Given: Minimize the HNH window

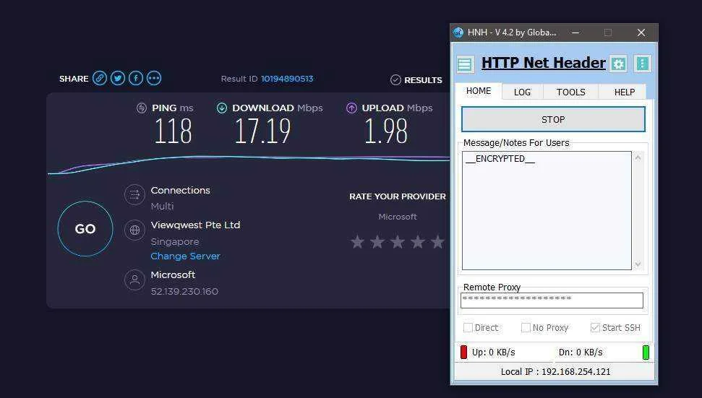Looking at the screenshot, I should 575,33.
